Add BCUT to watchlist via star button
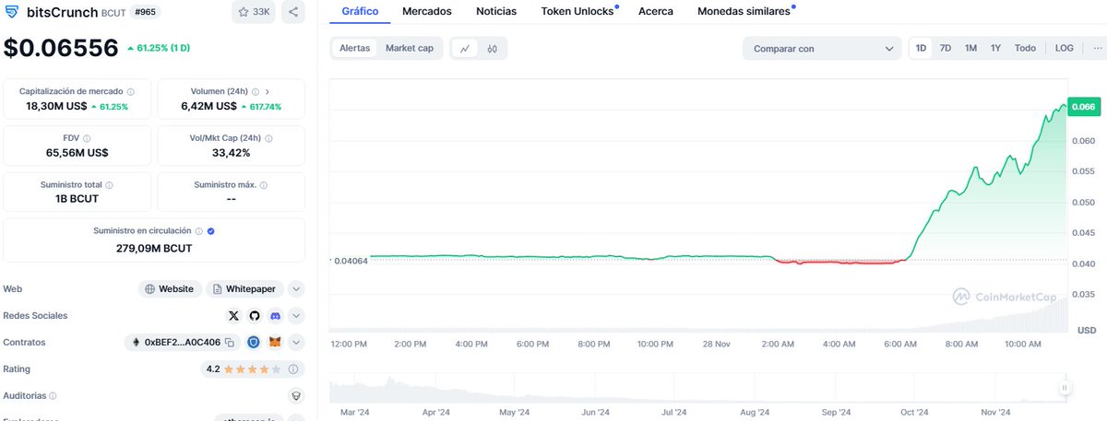The height and width of the screenshot is (421, 1107). (x=254, y=13)
